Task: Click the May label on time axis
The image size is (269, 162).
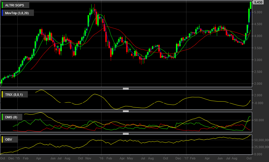Action: pos(130,158)
